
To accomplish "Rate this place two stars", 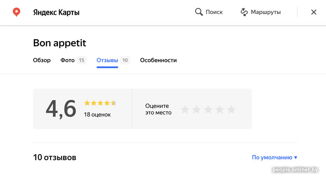I will 196,109.
